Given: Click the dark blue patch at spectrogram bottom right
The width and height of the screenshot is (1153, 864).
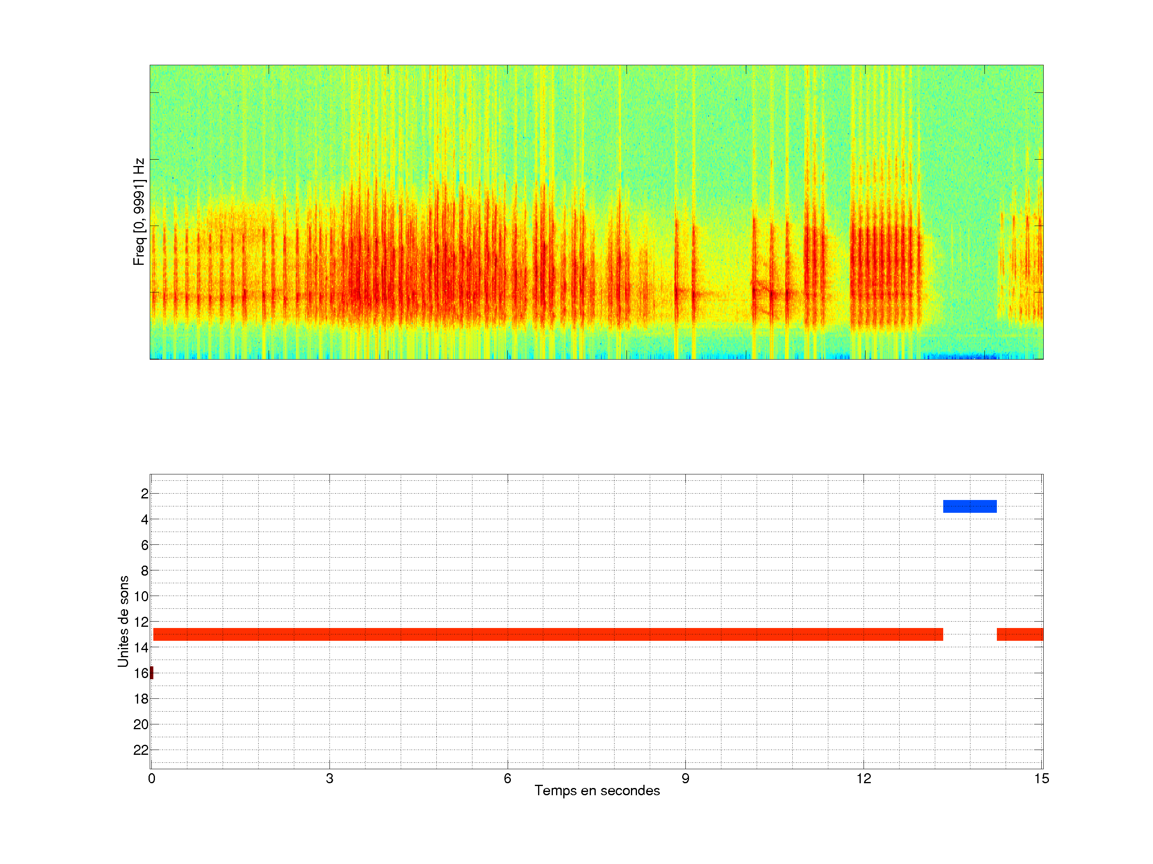Looking at the screenshot, I should click(962, 356).
